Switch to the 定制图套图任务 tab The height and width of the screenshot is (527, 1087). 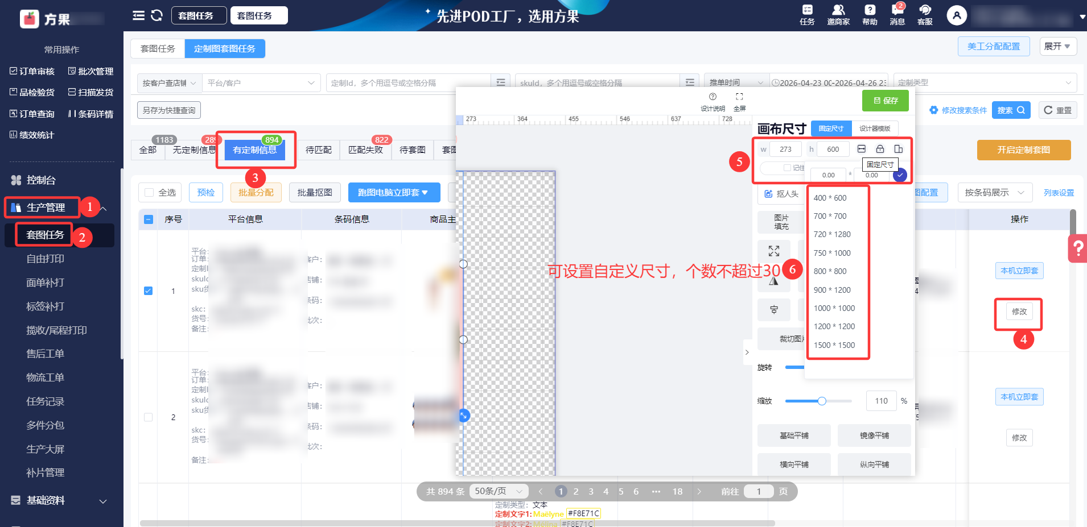pyautogui.click(x=225, y=48)
